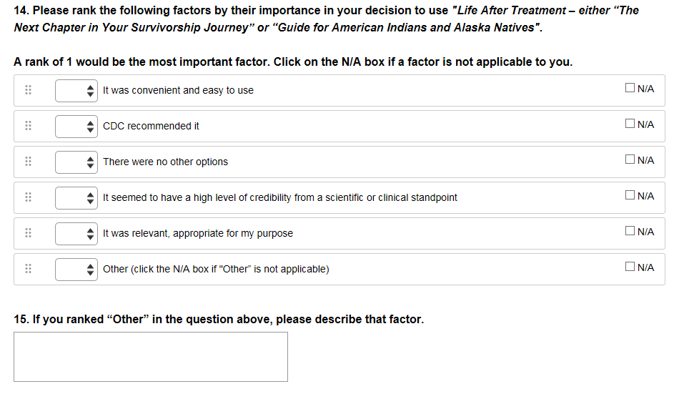Open rank dropdown for the "Other" factor
Screen dimensions: 679x394
76,269
